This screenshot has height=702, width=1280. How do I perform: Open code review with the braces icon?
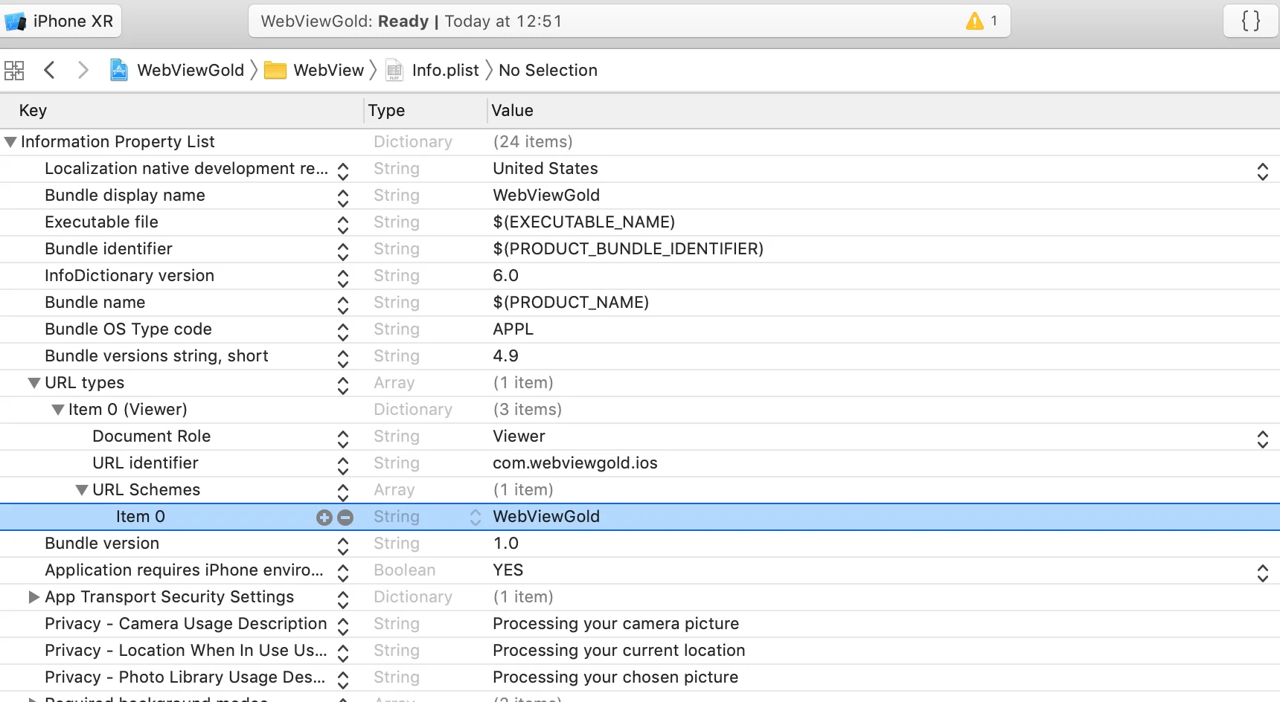click(1249, 21)
